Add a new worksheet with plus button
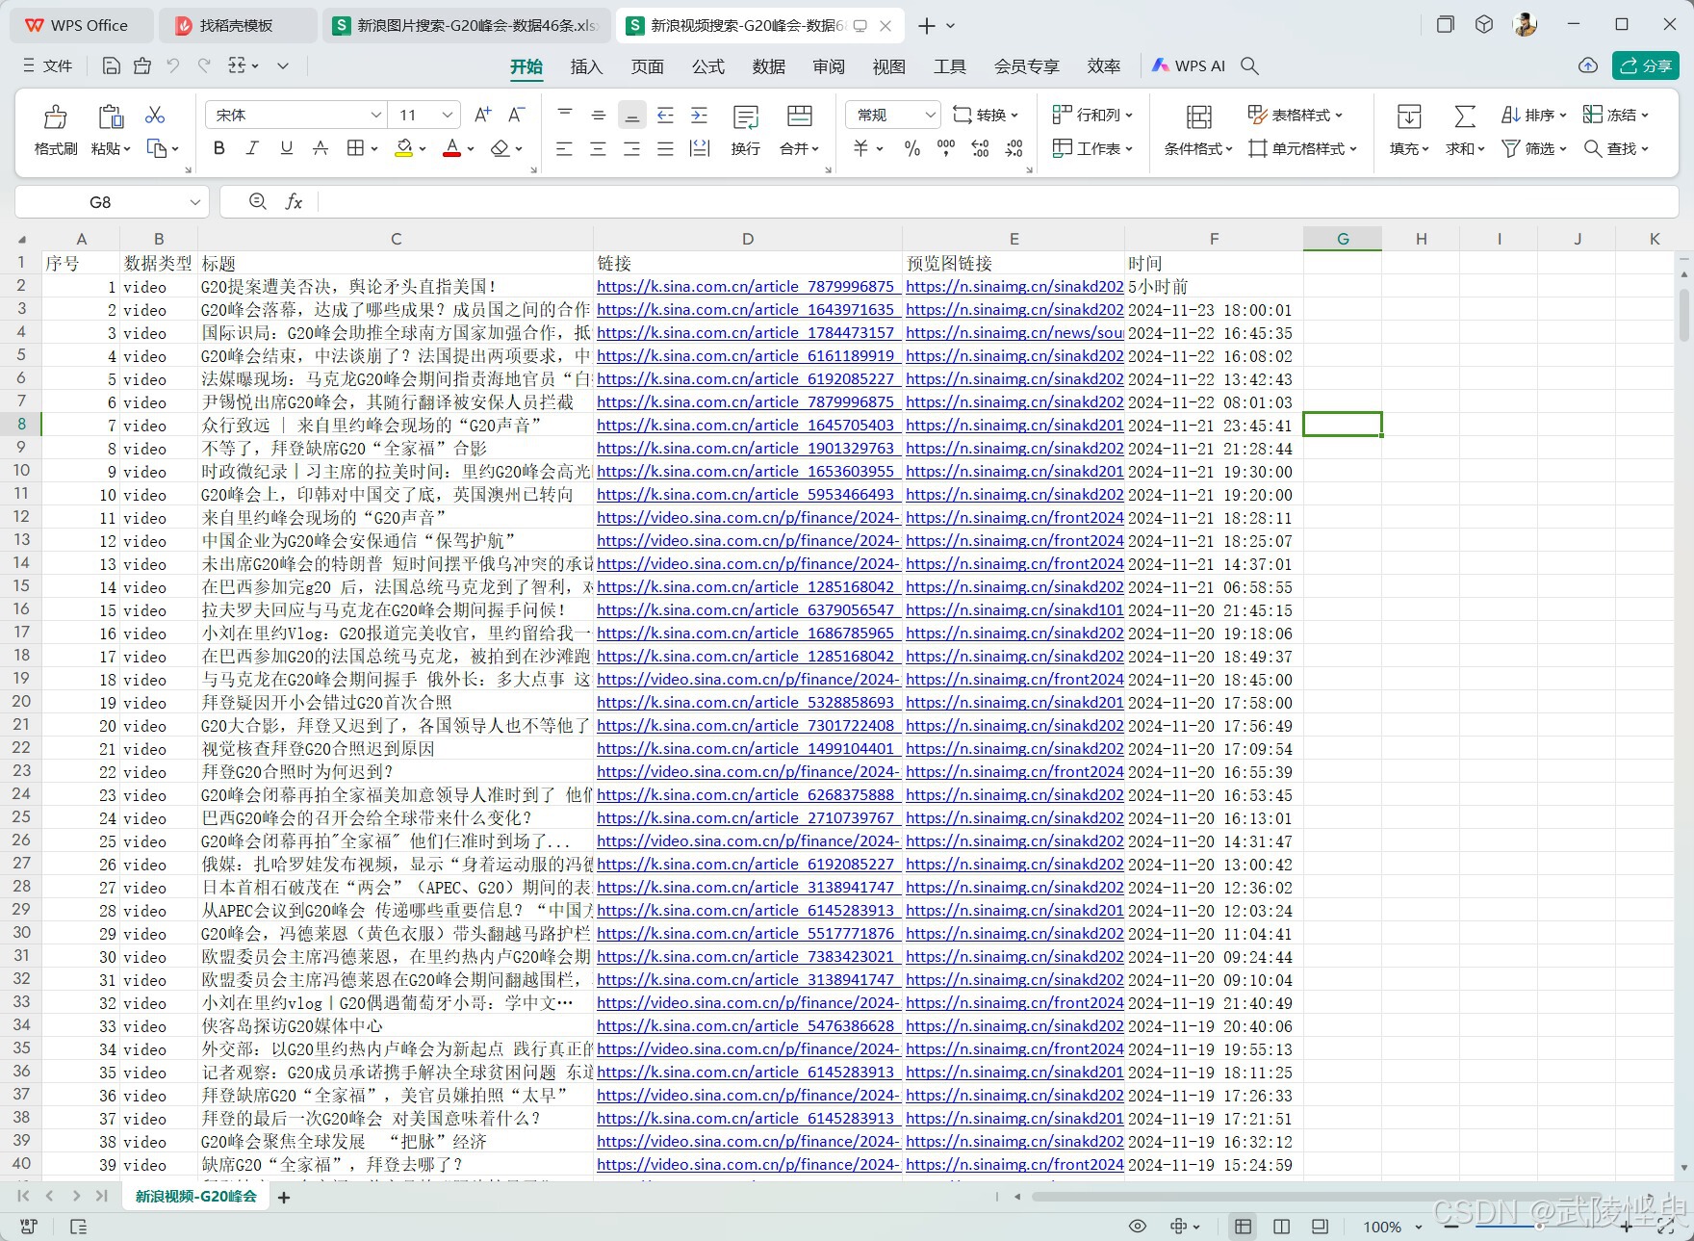Viewport: 1694px width, 1241px height. [284, 1198]
